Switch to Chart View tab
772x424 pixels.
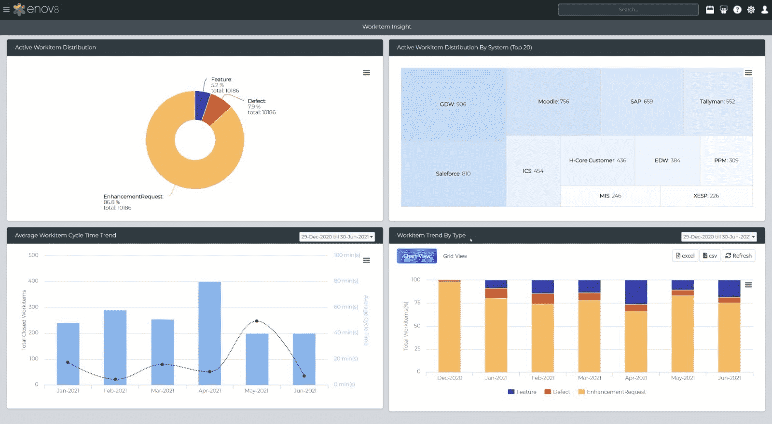coord(417,256)
